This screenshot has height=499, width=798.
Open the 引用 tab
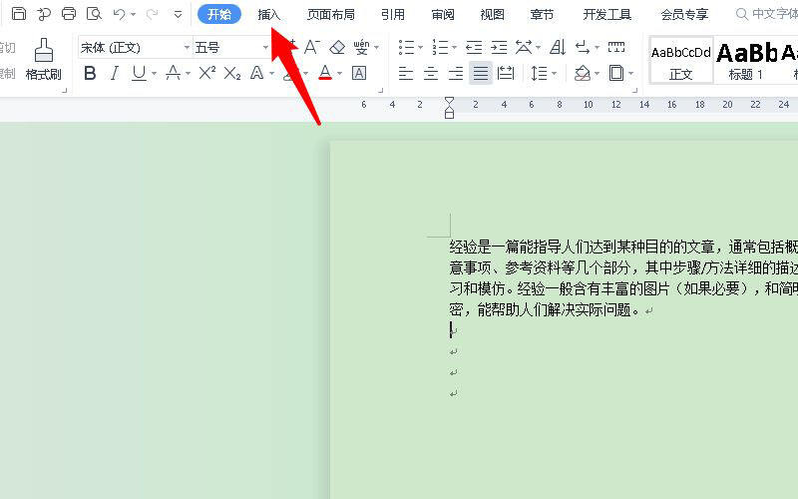coord(393,14)
